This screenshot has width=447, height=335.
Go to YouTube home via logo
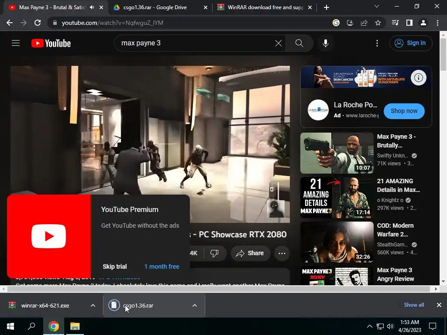tap(51, 43)
